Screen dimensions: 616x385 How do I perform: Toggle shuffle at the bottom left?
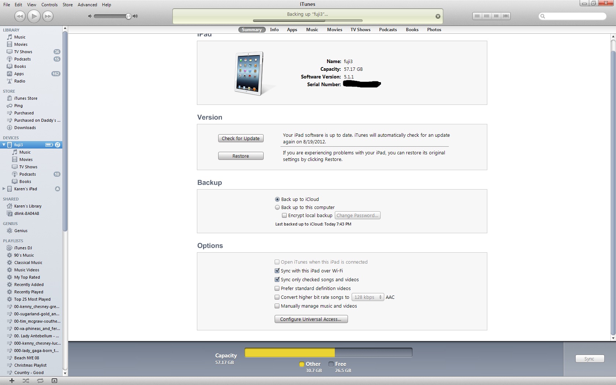(26, 381)
